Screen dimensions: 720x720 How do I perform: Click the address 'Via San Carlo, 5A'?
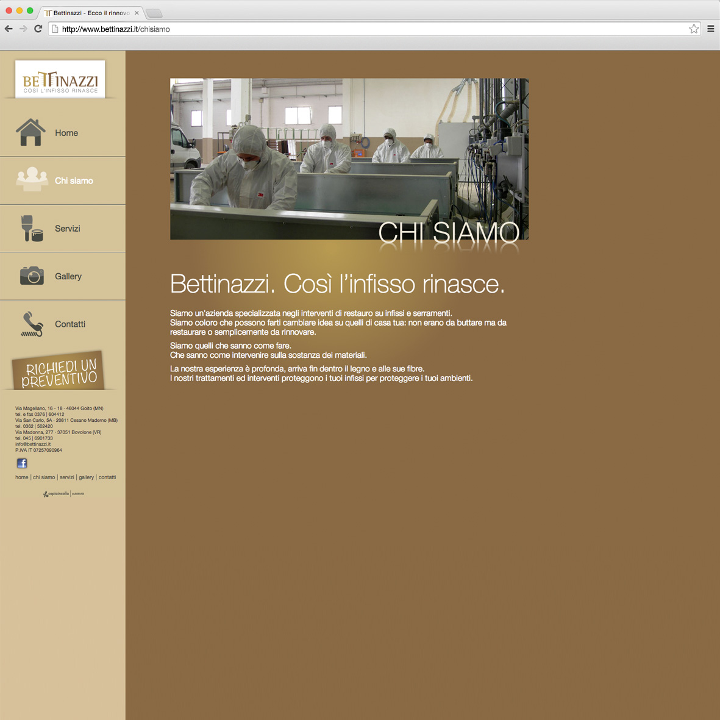tap(66, 420)
